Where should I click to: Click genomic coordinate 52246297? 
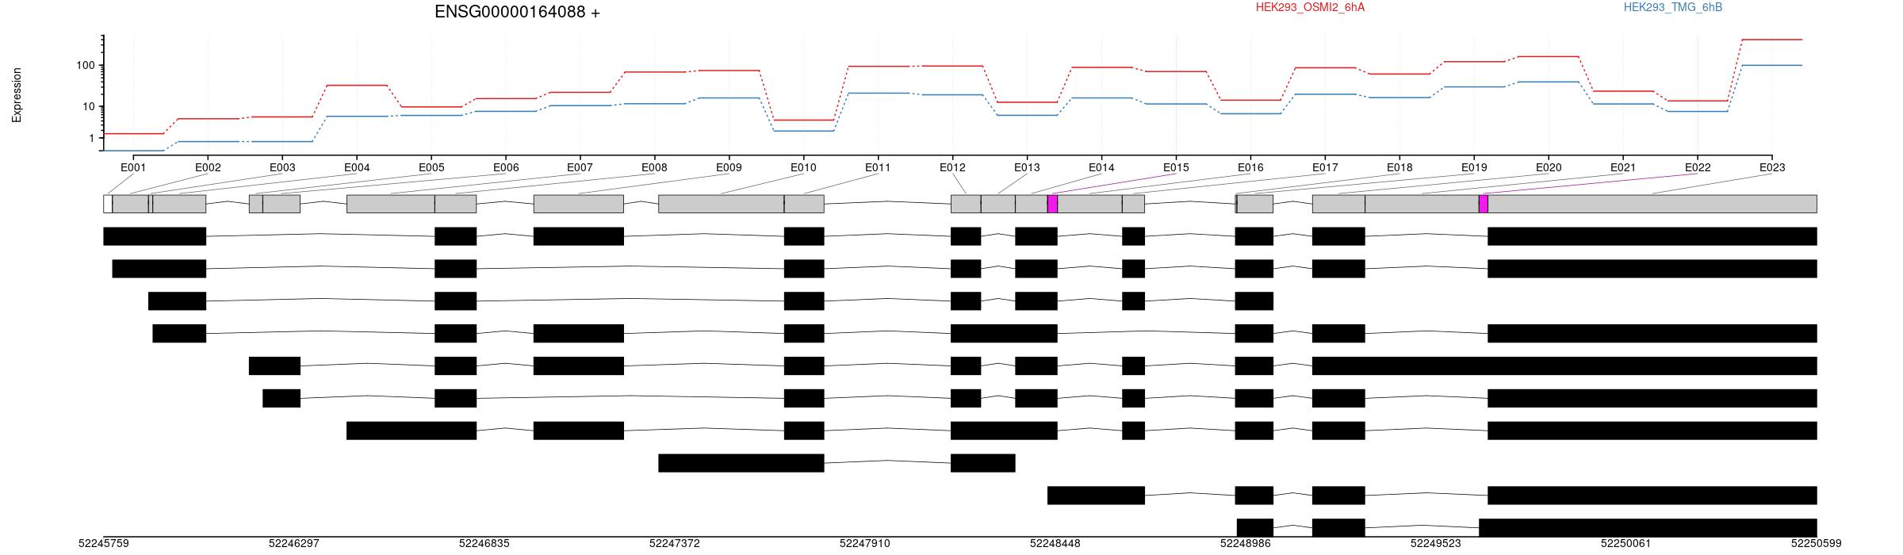coord(294,543)
